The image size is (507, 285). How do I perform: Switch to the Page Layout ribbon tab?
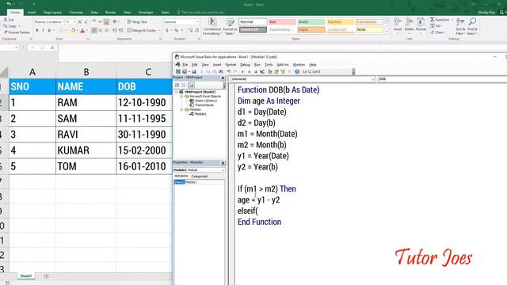pos(52,13)
